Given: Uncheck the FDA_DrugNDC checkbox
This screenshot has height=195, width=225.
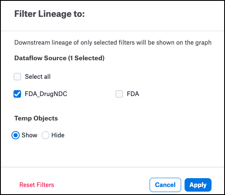Looking at the screenshot, I should pyautogui.click(x=17, y=94).
